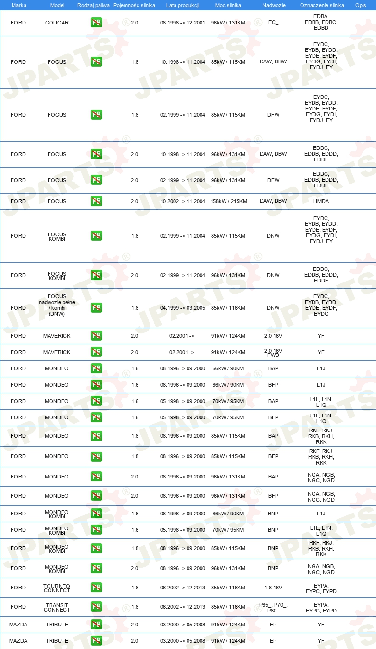Click fuel icon for MONDEO KOMBI 1.8 row

click(97, 548)
